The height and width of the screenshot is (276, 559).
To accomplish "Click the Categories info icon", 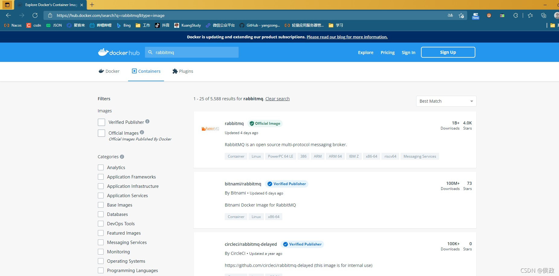I will tap(122, 157).
